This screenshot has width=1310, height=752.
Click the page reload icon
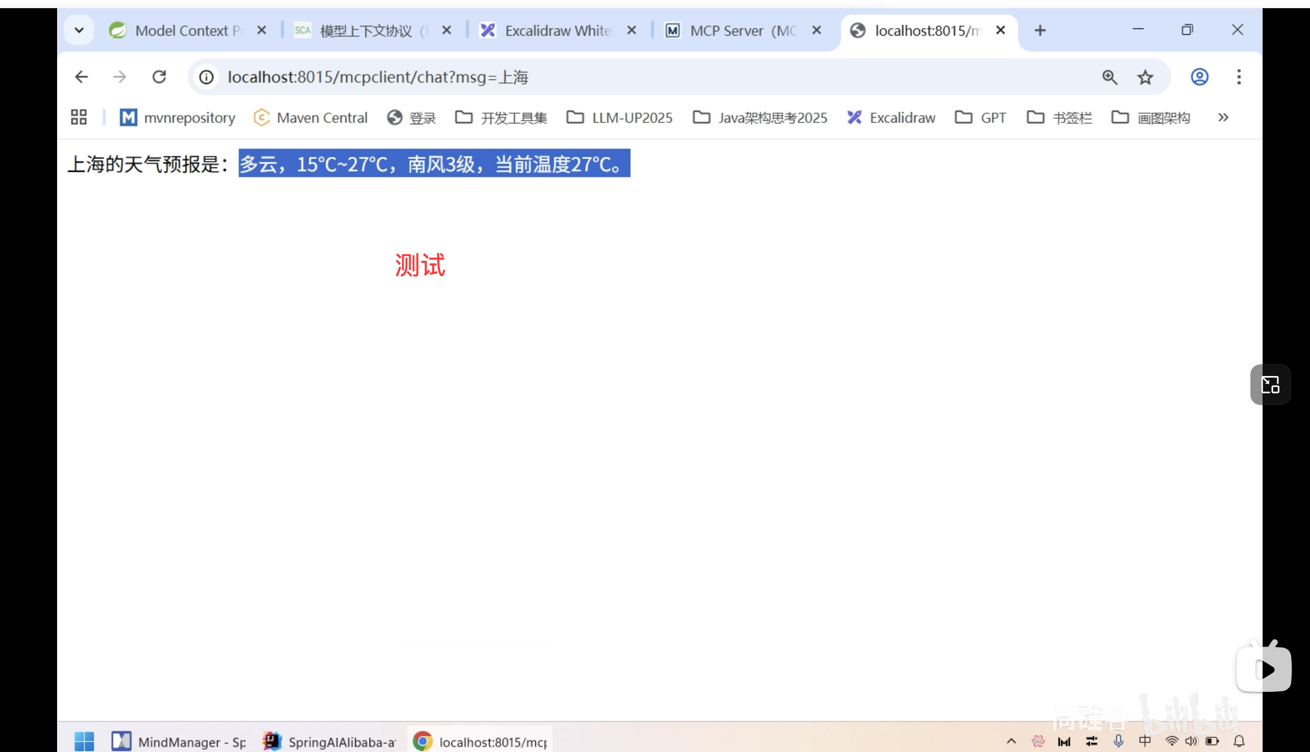point(160,77)
